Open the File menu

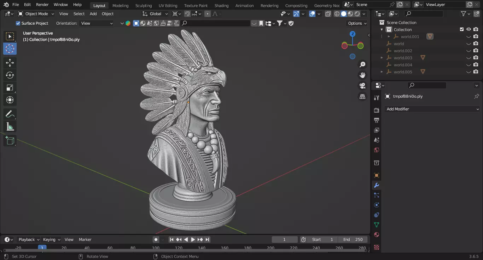click(x=16, y=5)
